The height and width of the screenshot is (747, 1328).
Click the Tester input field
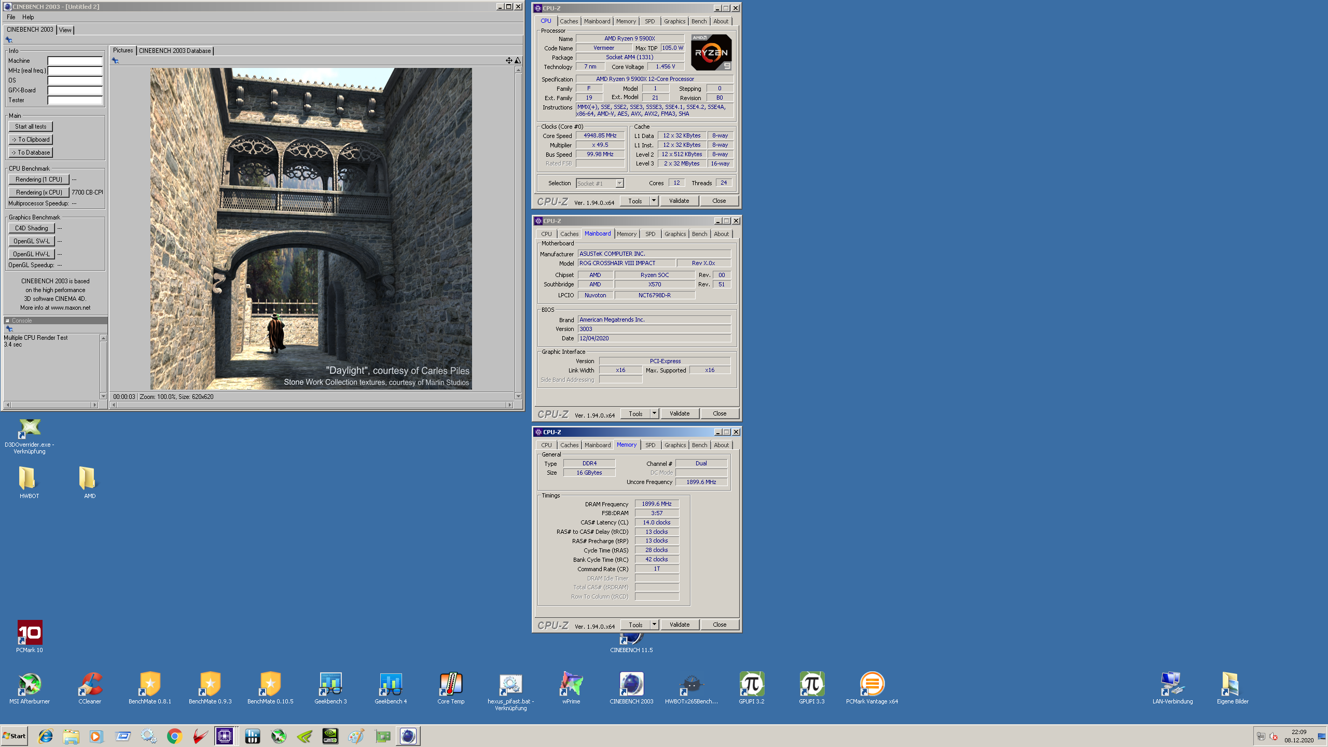(x=75, y=100)
